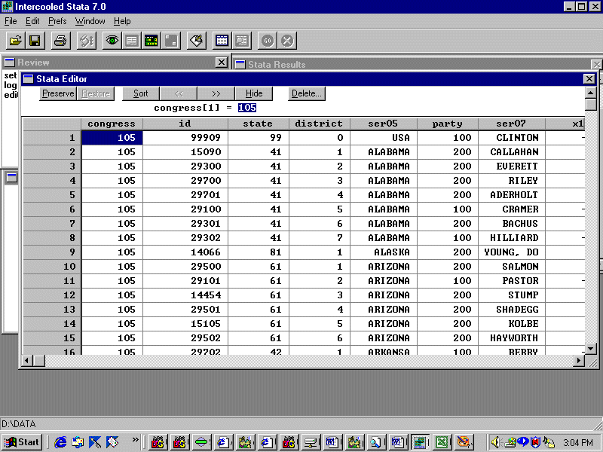Click the Preserve button
The image size is (603, 452).
tap(58, 93)
